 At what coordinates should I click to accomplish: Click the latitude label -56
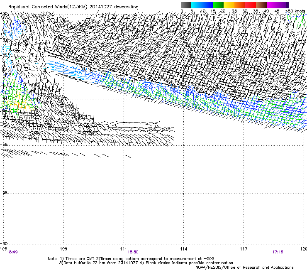coord(4,144)
